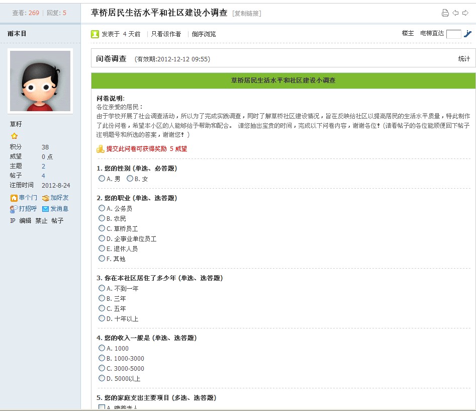Click 倒序浏览 to reverse order
The width and height of the screenshot is (476, 411).
point(204,34)
